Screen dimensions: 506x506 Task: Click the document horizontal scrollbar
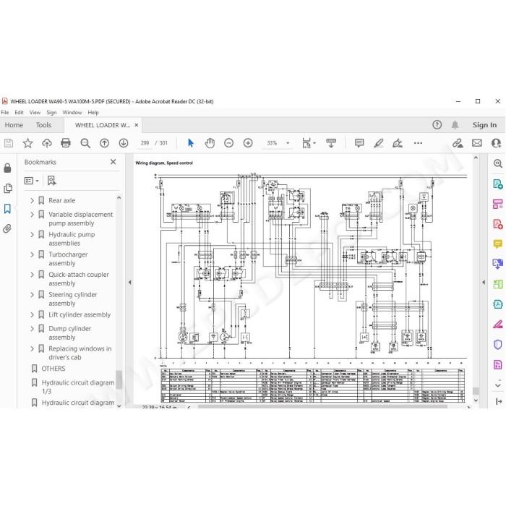click(322, 406)
